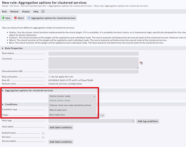Click the circular chevron icon beside the Help menu

click(x=43, y=11)
